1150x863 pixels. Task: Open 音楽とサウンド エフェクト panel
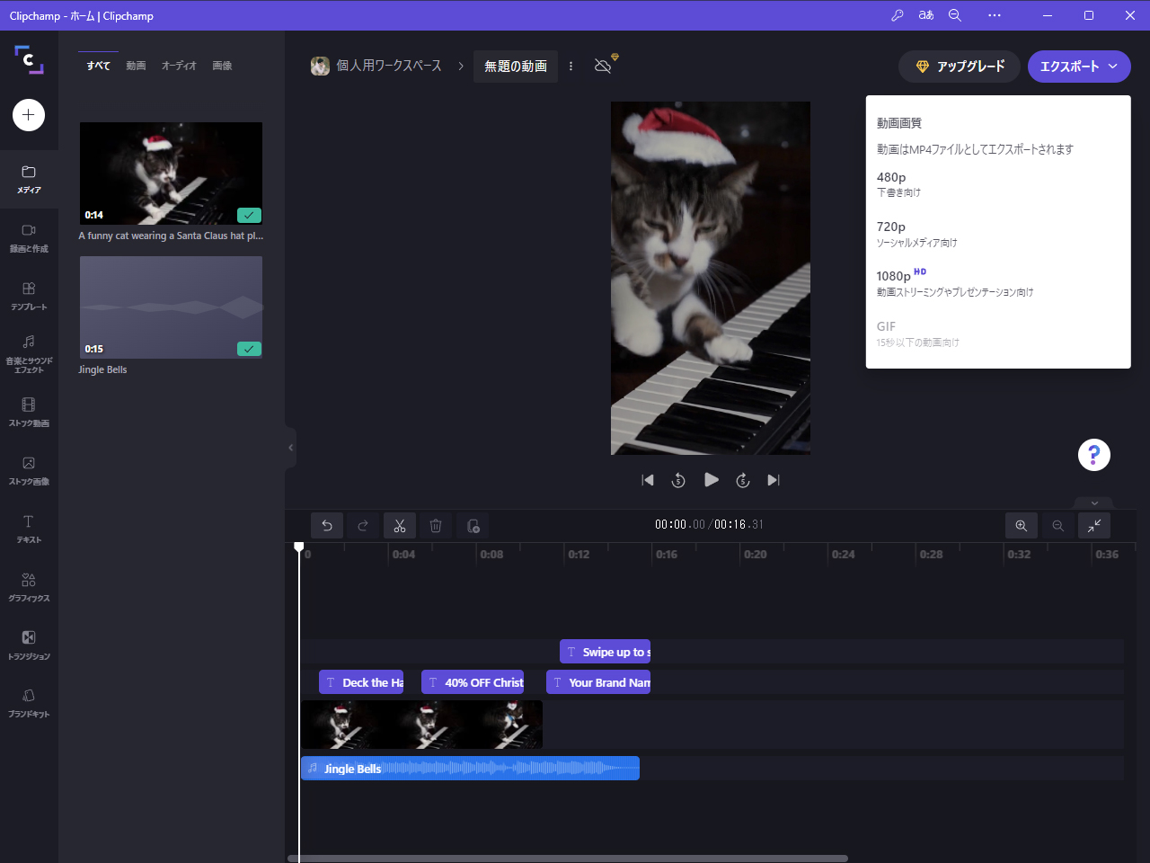[x=29, y=353]
